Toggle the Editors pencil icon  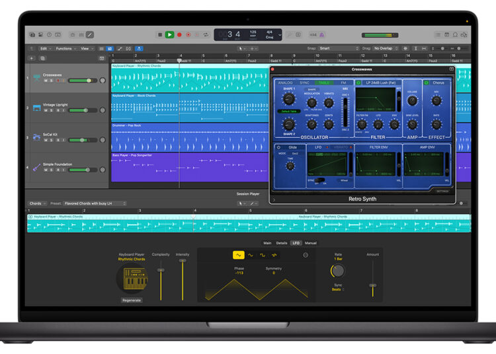click(90, 35)
